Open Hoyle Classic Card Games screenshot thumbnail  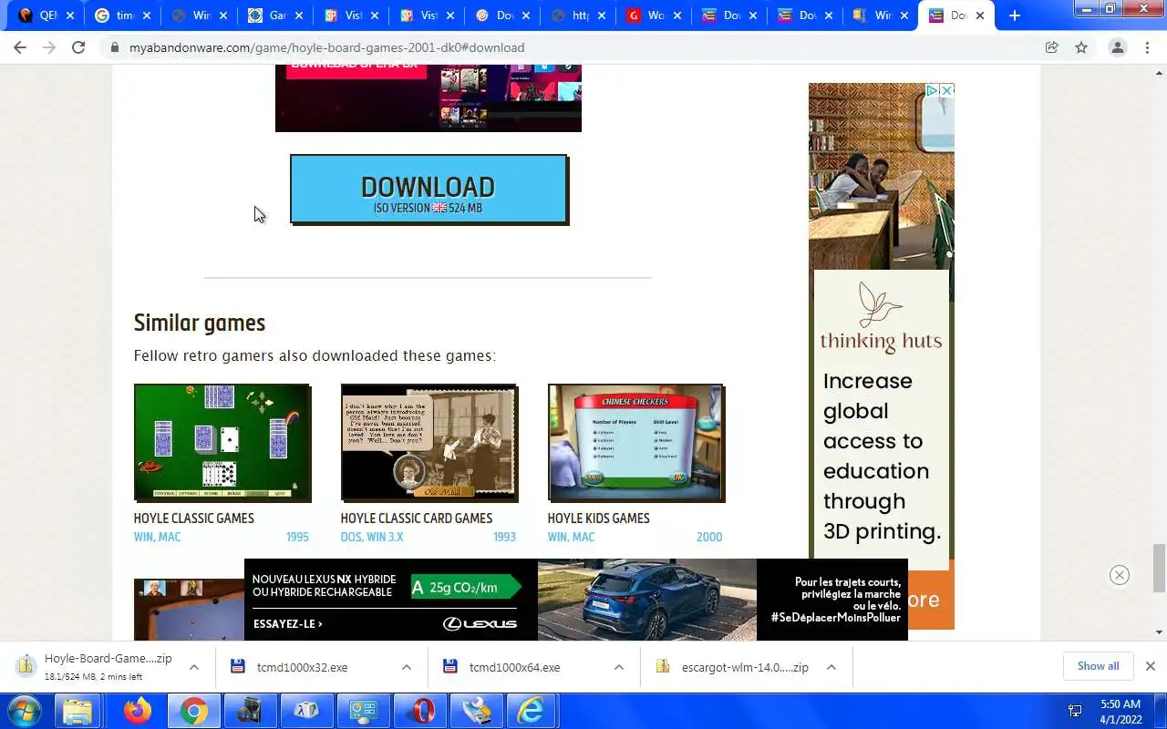coord(429,443)
